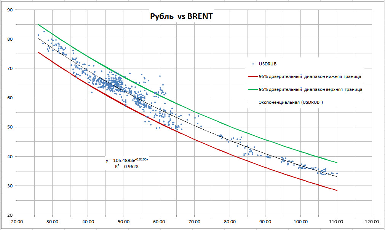Click the R² = 0.9623 label

(125, 166)
